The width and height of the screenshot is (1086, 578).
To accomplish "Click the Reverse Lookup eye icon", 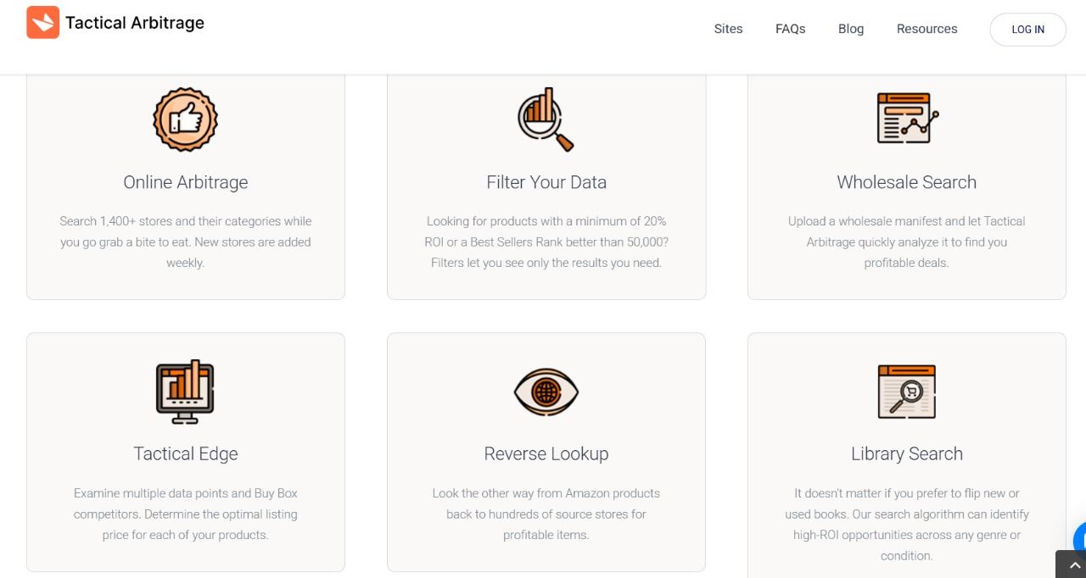I will (546, 392).
